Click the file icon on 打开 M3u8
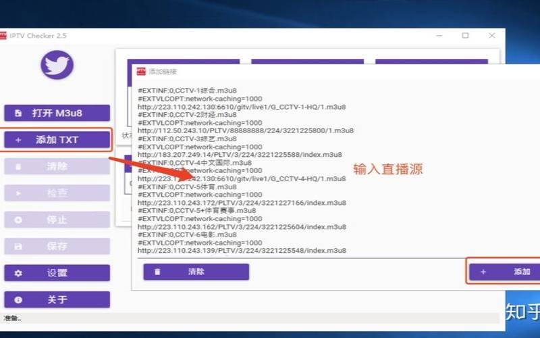 point(18,113)
